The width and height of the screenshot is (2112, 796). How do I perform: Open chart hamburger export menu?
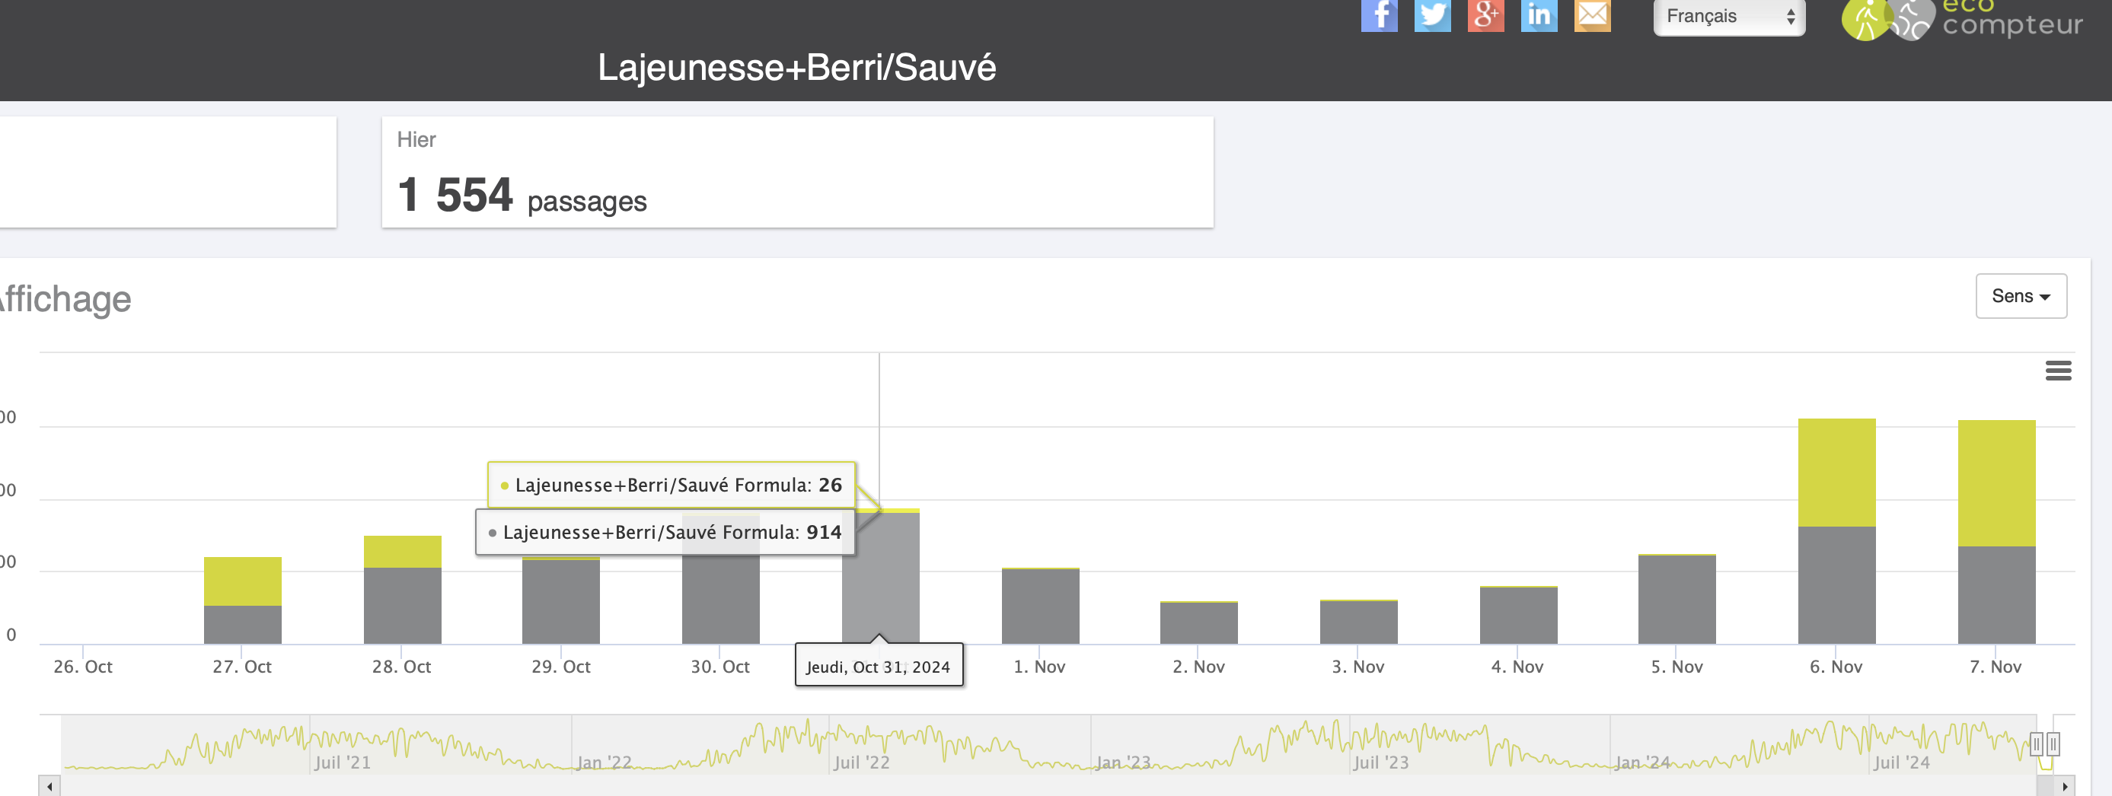tap(2058, 371)
